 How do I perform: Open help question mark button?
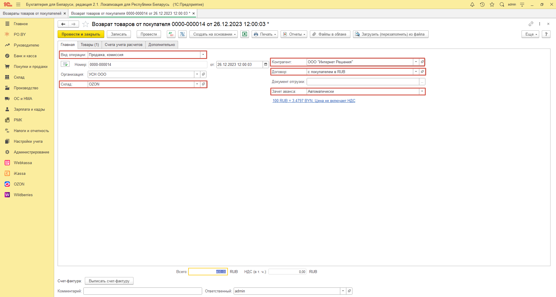[546, 34]
